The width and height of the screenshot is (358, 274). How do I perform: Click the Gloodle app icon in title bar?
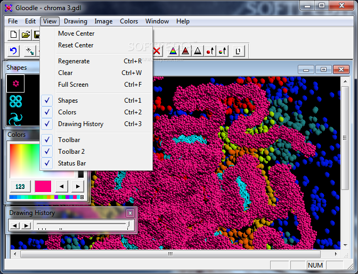9,8
